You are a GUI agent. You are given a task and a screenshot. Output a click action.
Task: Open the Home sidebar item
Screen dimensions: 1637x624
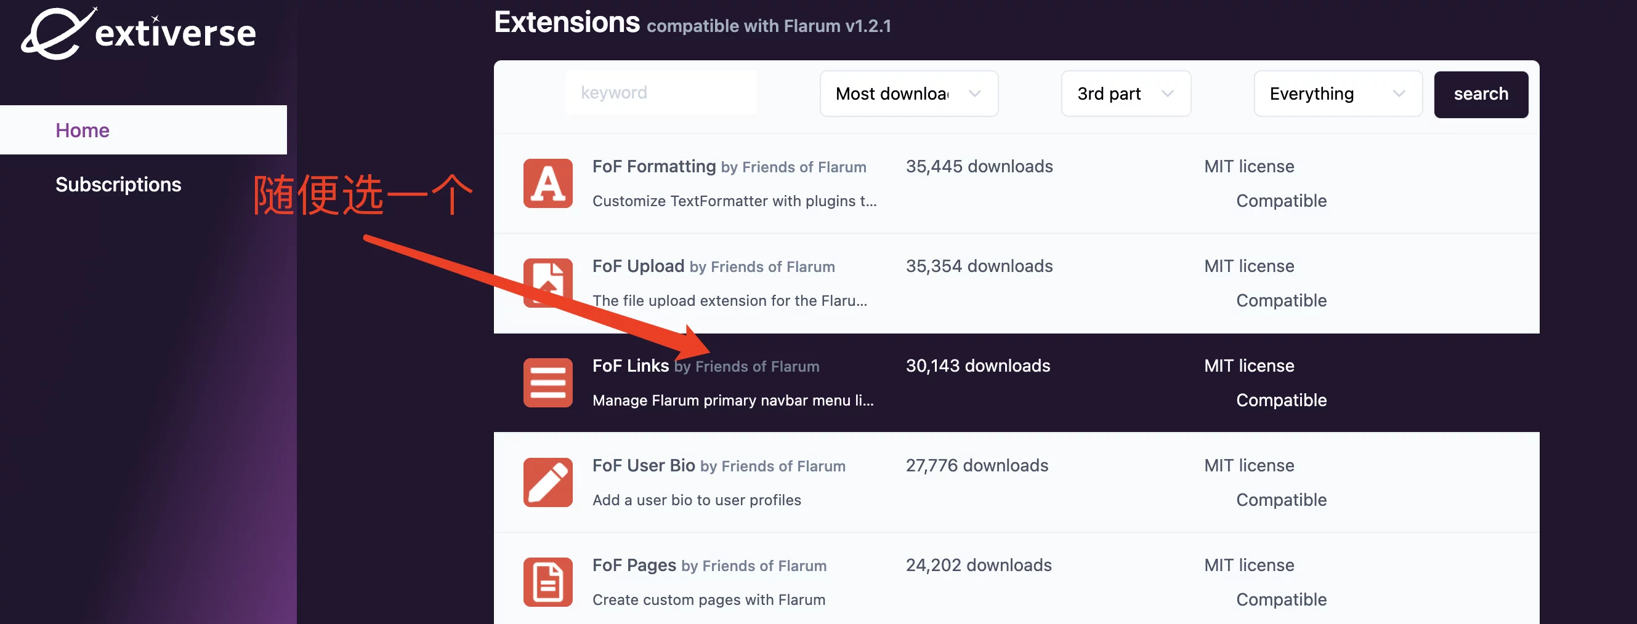tap(143, 130)
